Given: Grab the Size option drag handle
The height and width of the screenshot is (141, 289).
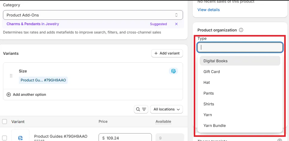Looking at the screenshot, I should (11, 76).
